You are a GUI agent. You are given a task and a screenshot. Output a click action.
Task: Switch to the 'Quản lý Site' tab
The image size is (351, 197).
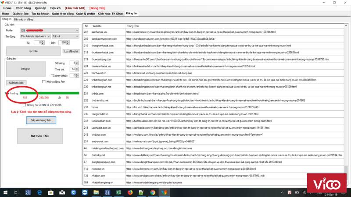[21, 14]
